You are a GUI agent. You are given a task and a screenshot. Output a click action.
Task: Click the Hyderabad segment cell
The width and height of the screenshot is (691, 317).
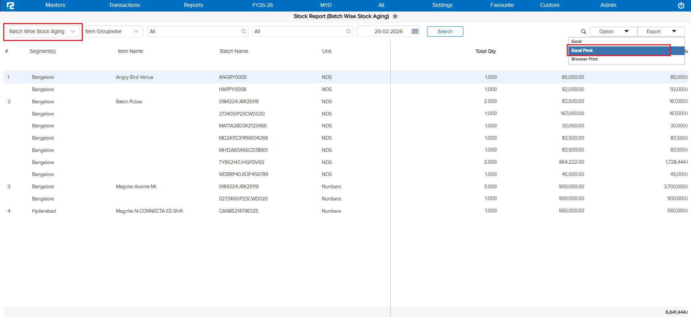[x=44, y=211]
